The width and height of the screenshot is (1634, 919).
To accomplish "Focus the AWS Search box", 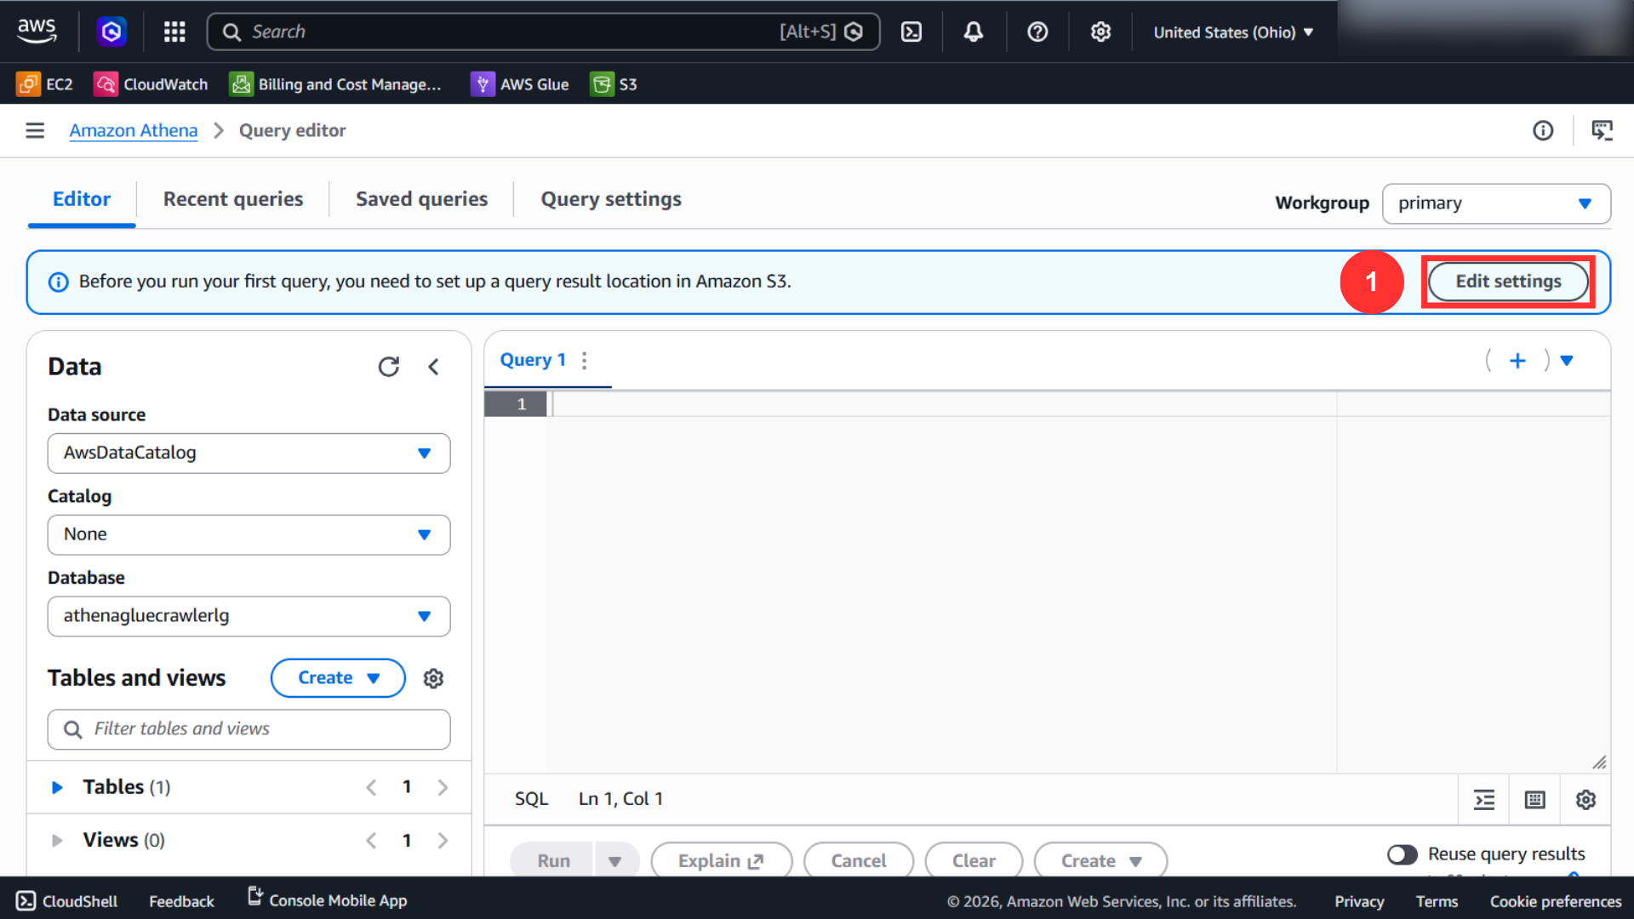I will pyautogui.click(x=543, y=31).
